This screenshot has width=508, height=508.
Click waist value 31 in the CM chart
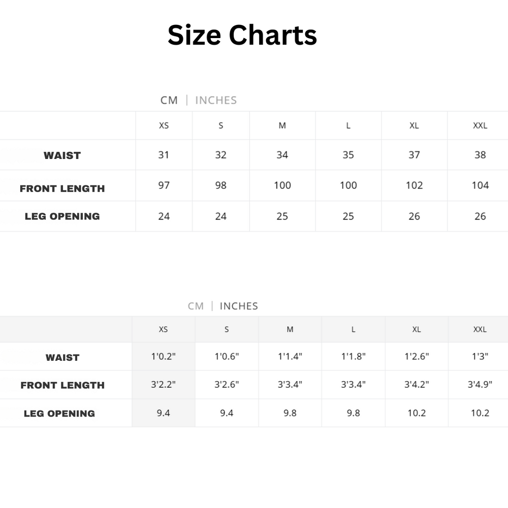[164, 155]
